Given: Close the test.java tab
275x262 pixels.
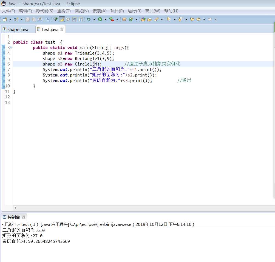Looking at the screenshot, I should [x=62, y=29].
